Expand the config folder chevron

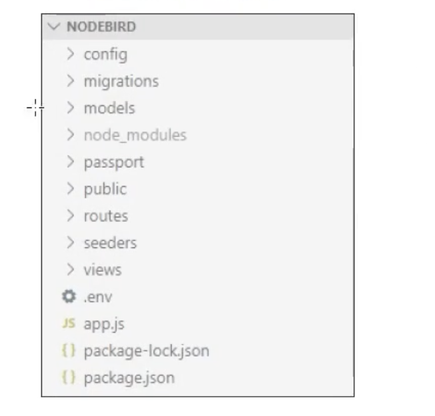[x=71, y=54]
